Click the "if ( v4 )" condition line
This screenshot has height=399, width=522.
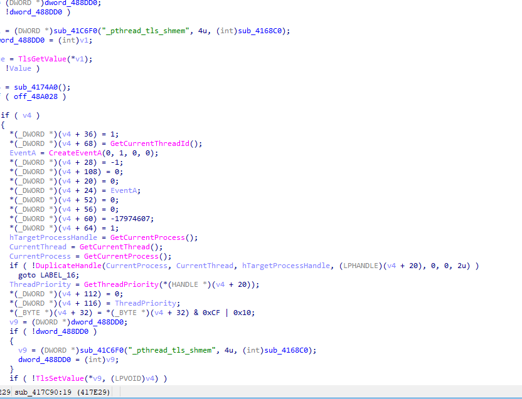20,115
